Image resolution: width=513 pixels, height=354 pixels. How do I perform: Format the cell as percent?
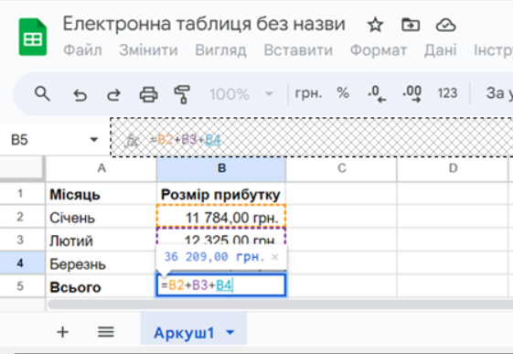click(x=343, y=93)
